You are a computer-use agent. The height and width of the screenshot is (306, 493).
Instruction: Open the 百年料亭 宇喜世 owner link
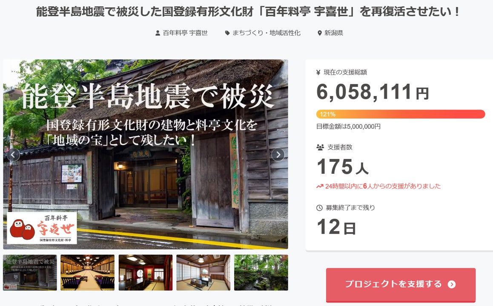coord(185,33)
